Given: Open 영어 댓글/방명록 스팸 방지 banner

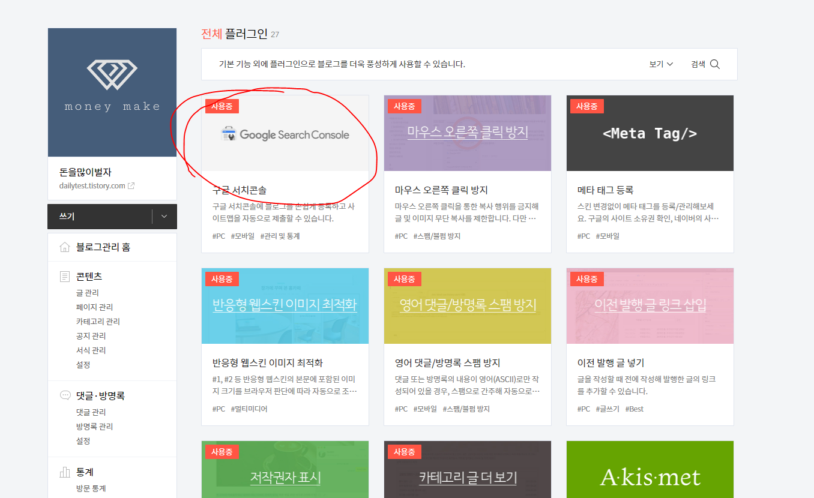Looking at the screenshot, I should tap(468, 306).
